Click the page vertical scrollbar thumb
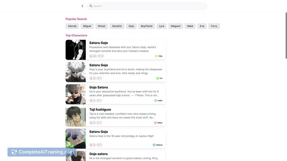The height and width of the screenshot is (161, 287). tap(286, 36)
